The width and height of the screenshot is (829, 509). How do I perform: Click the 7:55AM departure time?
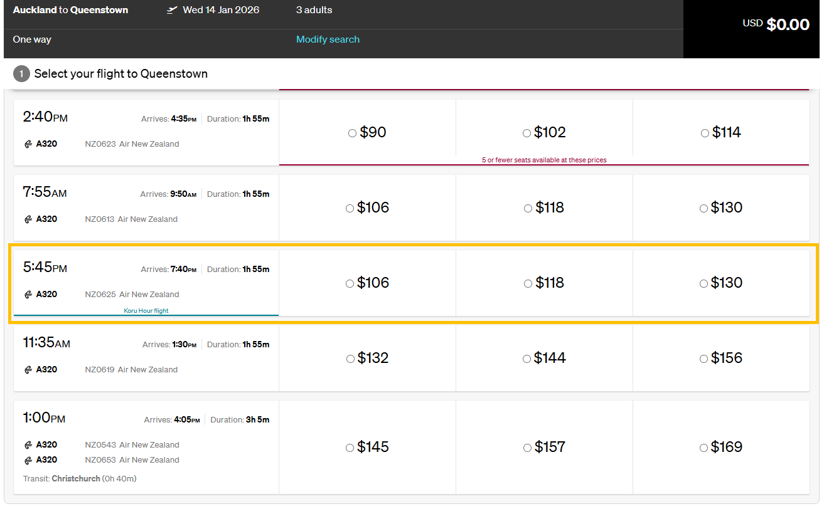point(45,192)
